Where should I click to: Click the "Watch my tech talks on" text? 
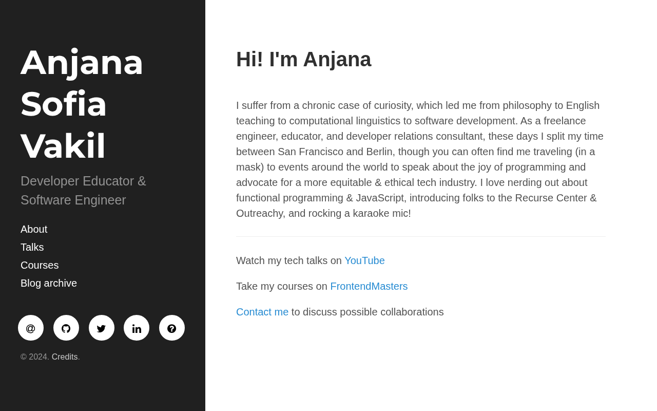[x=288, y=260]
